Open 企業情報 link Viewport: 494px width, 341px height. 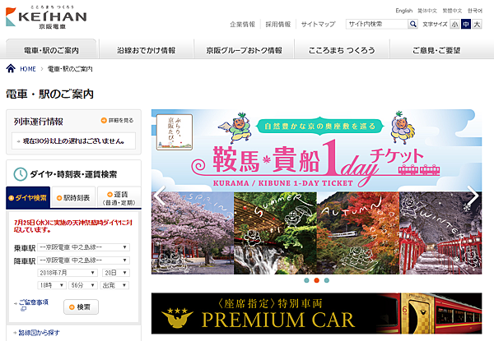tap(242, 24)
